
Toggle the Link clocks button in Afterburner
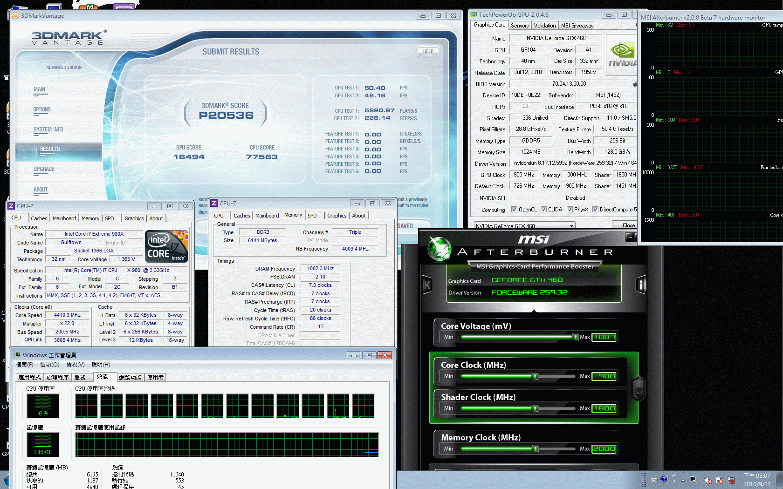(x=638, y=388)
